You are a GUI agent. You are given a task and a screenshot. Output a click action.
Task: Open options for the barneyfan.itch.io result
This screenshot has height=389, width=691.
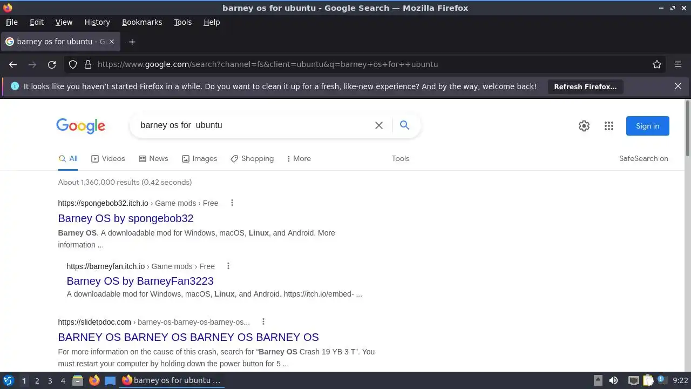pos(228,266)
